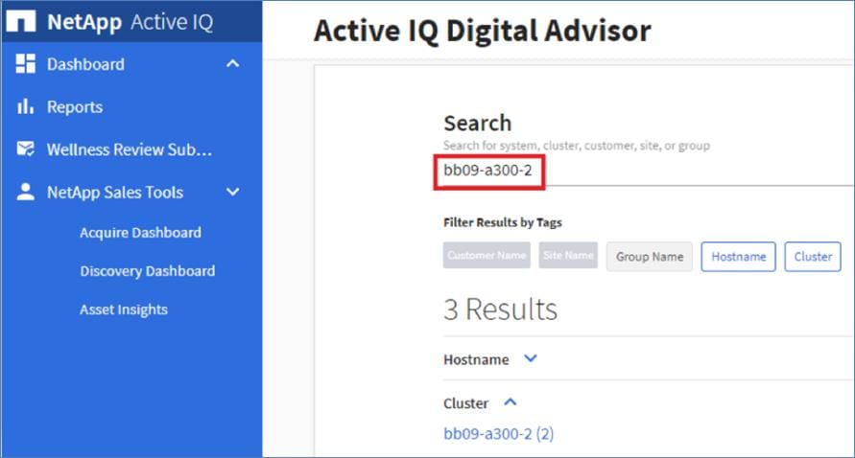The height and width of the screenshot is (458, 855).
Task: Open Dashboard in the sidebar
Action: click(x=85, y=64)
